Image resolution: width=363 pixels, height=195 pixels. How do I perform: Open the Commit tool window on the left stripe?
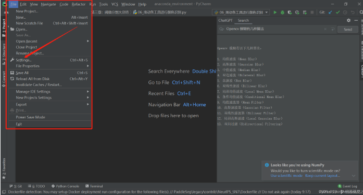click(x=4, y=79)
